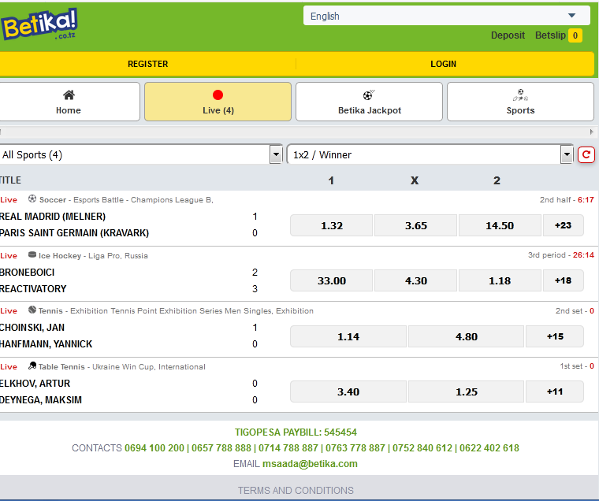Switch to the Live (4) tab
This screenshot has height=501, width=599.
point(218,102)
